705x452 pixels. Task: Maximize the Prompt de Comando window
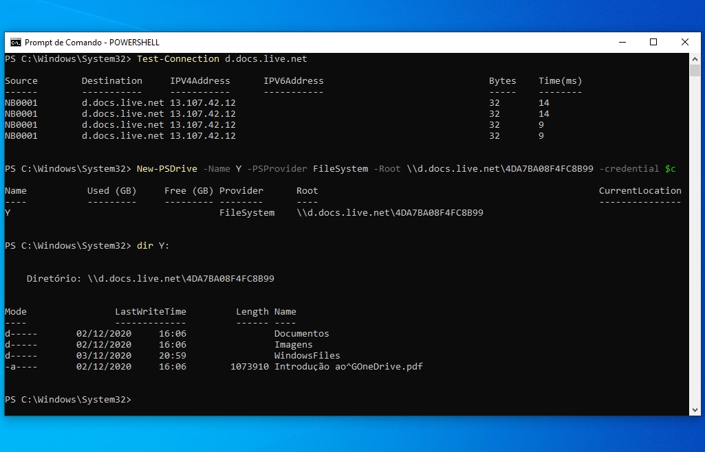click(x=653, y=42)
